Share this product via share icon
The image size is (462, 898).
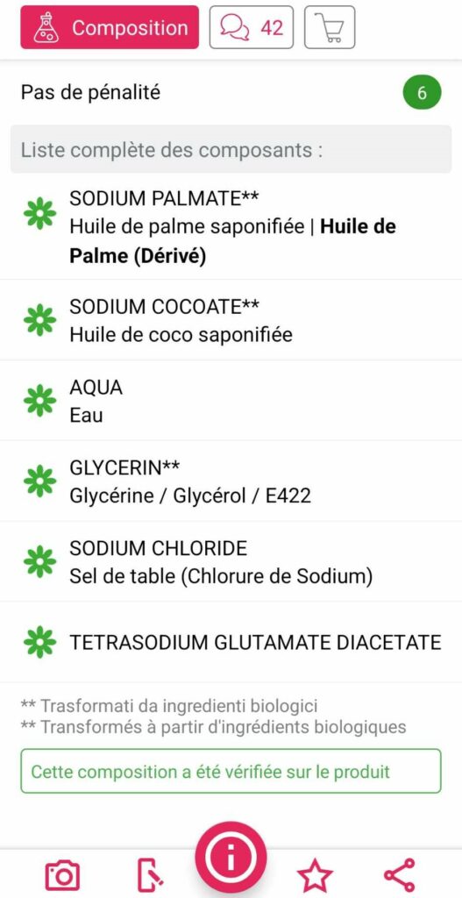pyautogui.click(x=399, y=875)
